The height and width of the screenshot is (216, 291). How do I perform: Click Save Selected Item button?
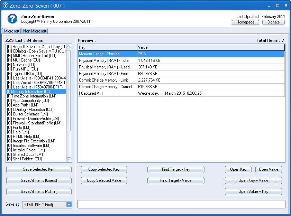(x=39, y=169)
